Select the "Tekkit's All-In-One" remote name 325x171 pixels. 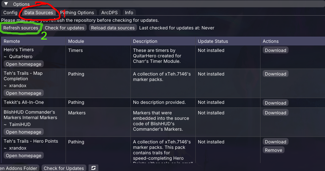click(24, 102)
